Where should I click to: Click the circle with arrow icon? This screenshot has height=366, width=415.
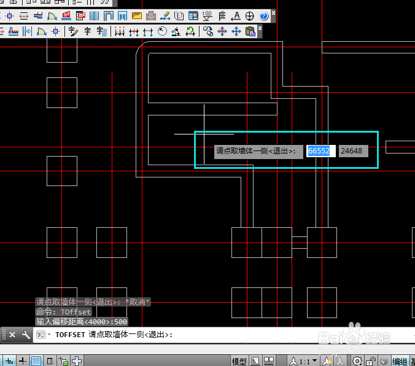click(x=162, y=31)
